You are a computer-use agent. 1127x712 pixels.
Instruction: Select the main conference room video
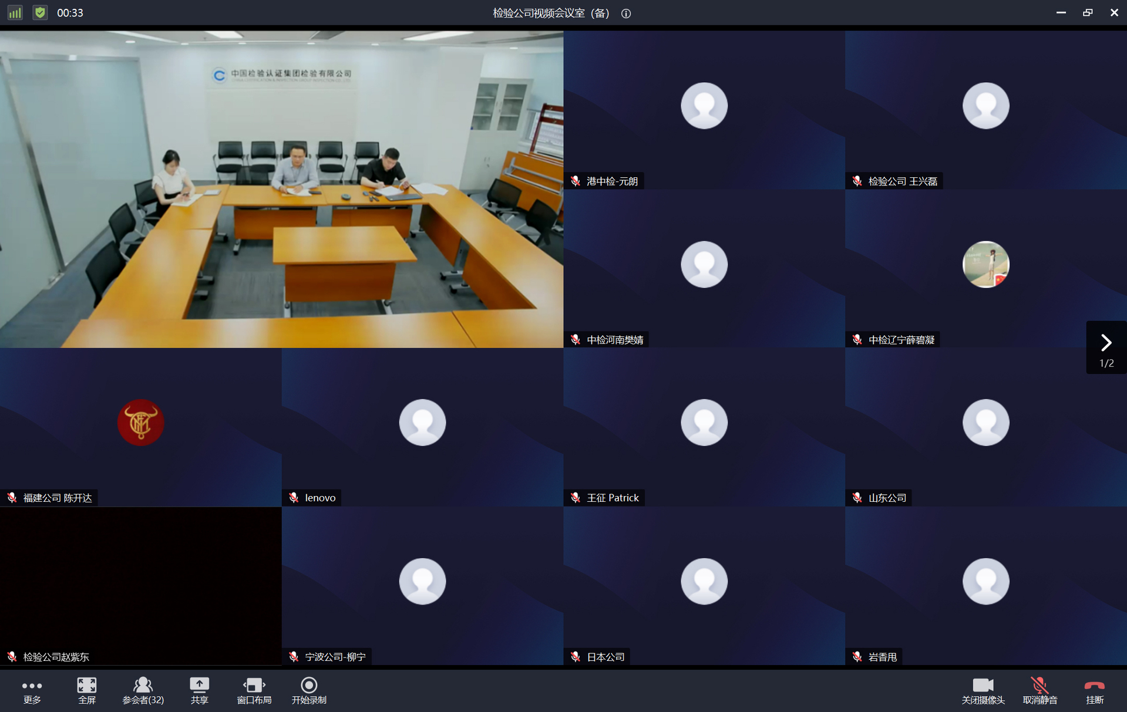coord(281,189)
